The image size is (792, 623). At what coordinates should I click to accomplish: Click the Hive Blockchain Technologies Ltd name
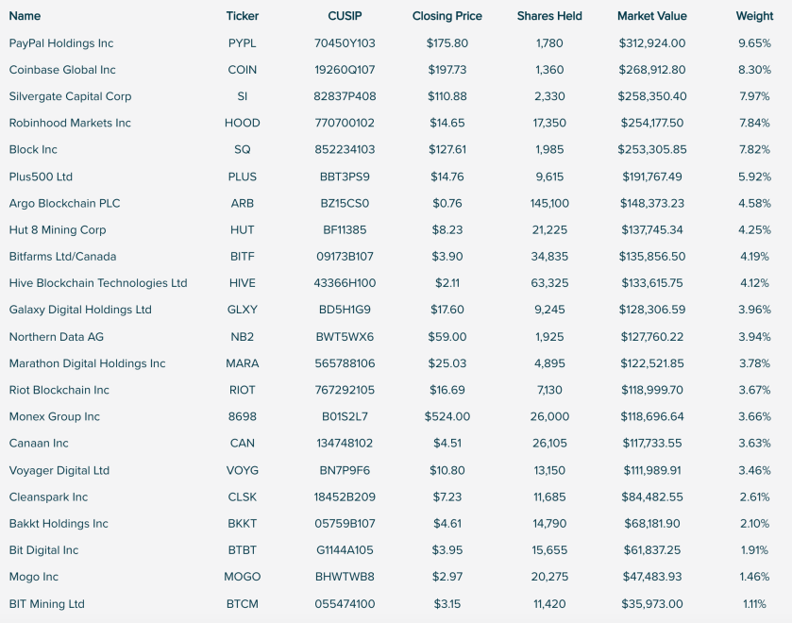click(x=98, y=283)
